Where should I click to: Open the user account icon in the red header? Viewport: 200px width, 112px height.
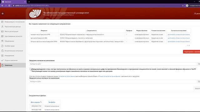[195, 13]
